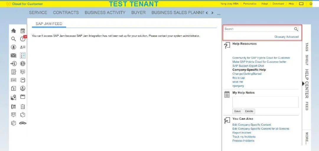The height and width of the screenshot is (151, 319).
Task: Focus the Help Center Search field
Action: (x=259, y=29)
